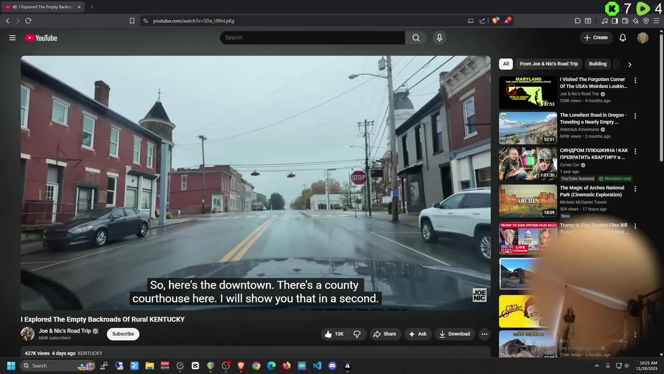
Task: Like the Kentucky video
Action: point(334,334)
